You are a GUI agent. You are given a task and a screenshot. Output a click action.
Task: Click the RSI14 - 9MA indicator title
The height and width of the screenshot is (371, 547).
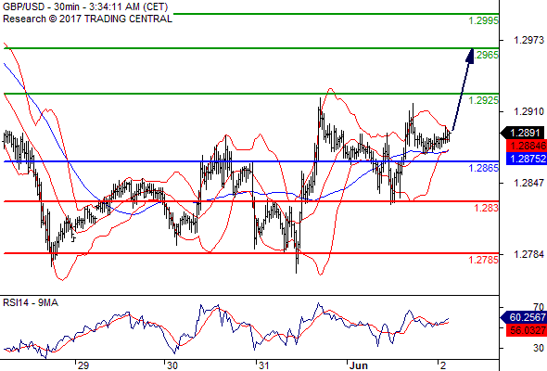pyautogui.click(x=31, y=303)
